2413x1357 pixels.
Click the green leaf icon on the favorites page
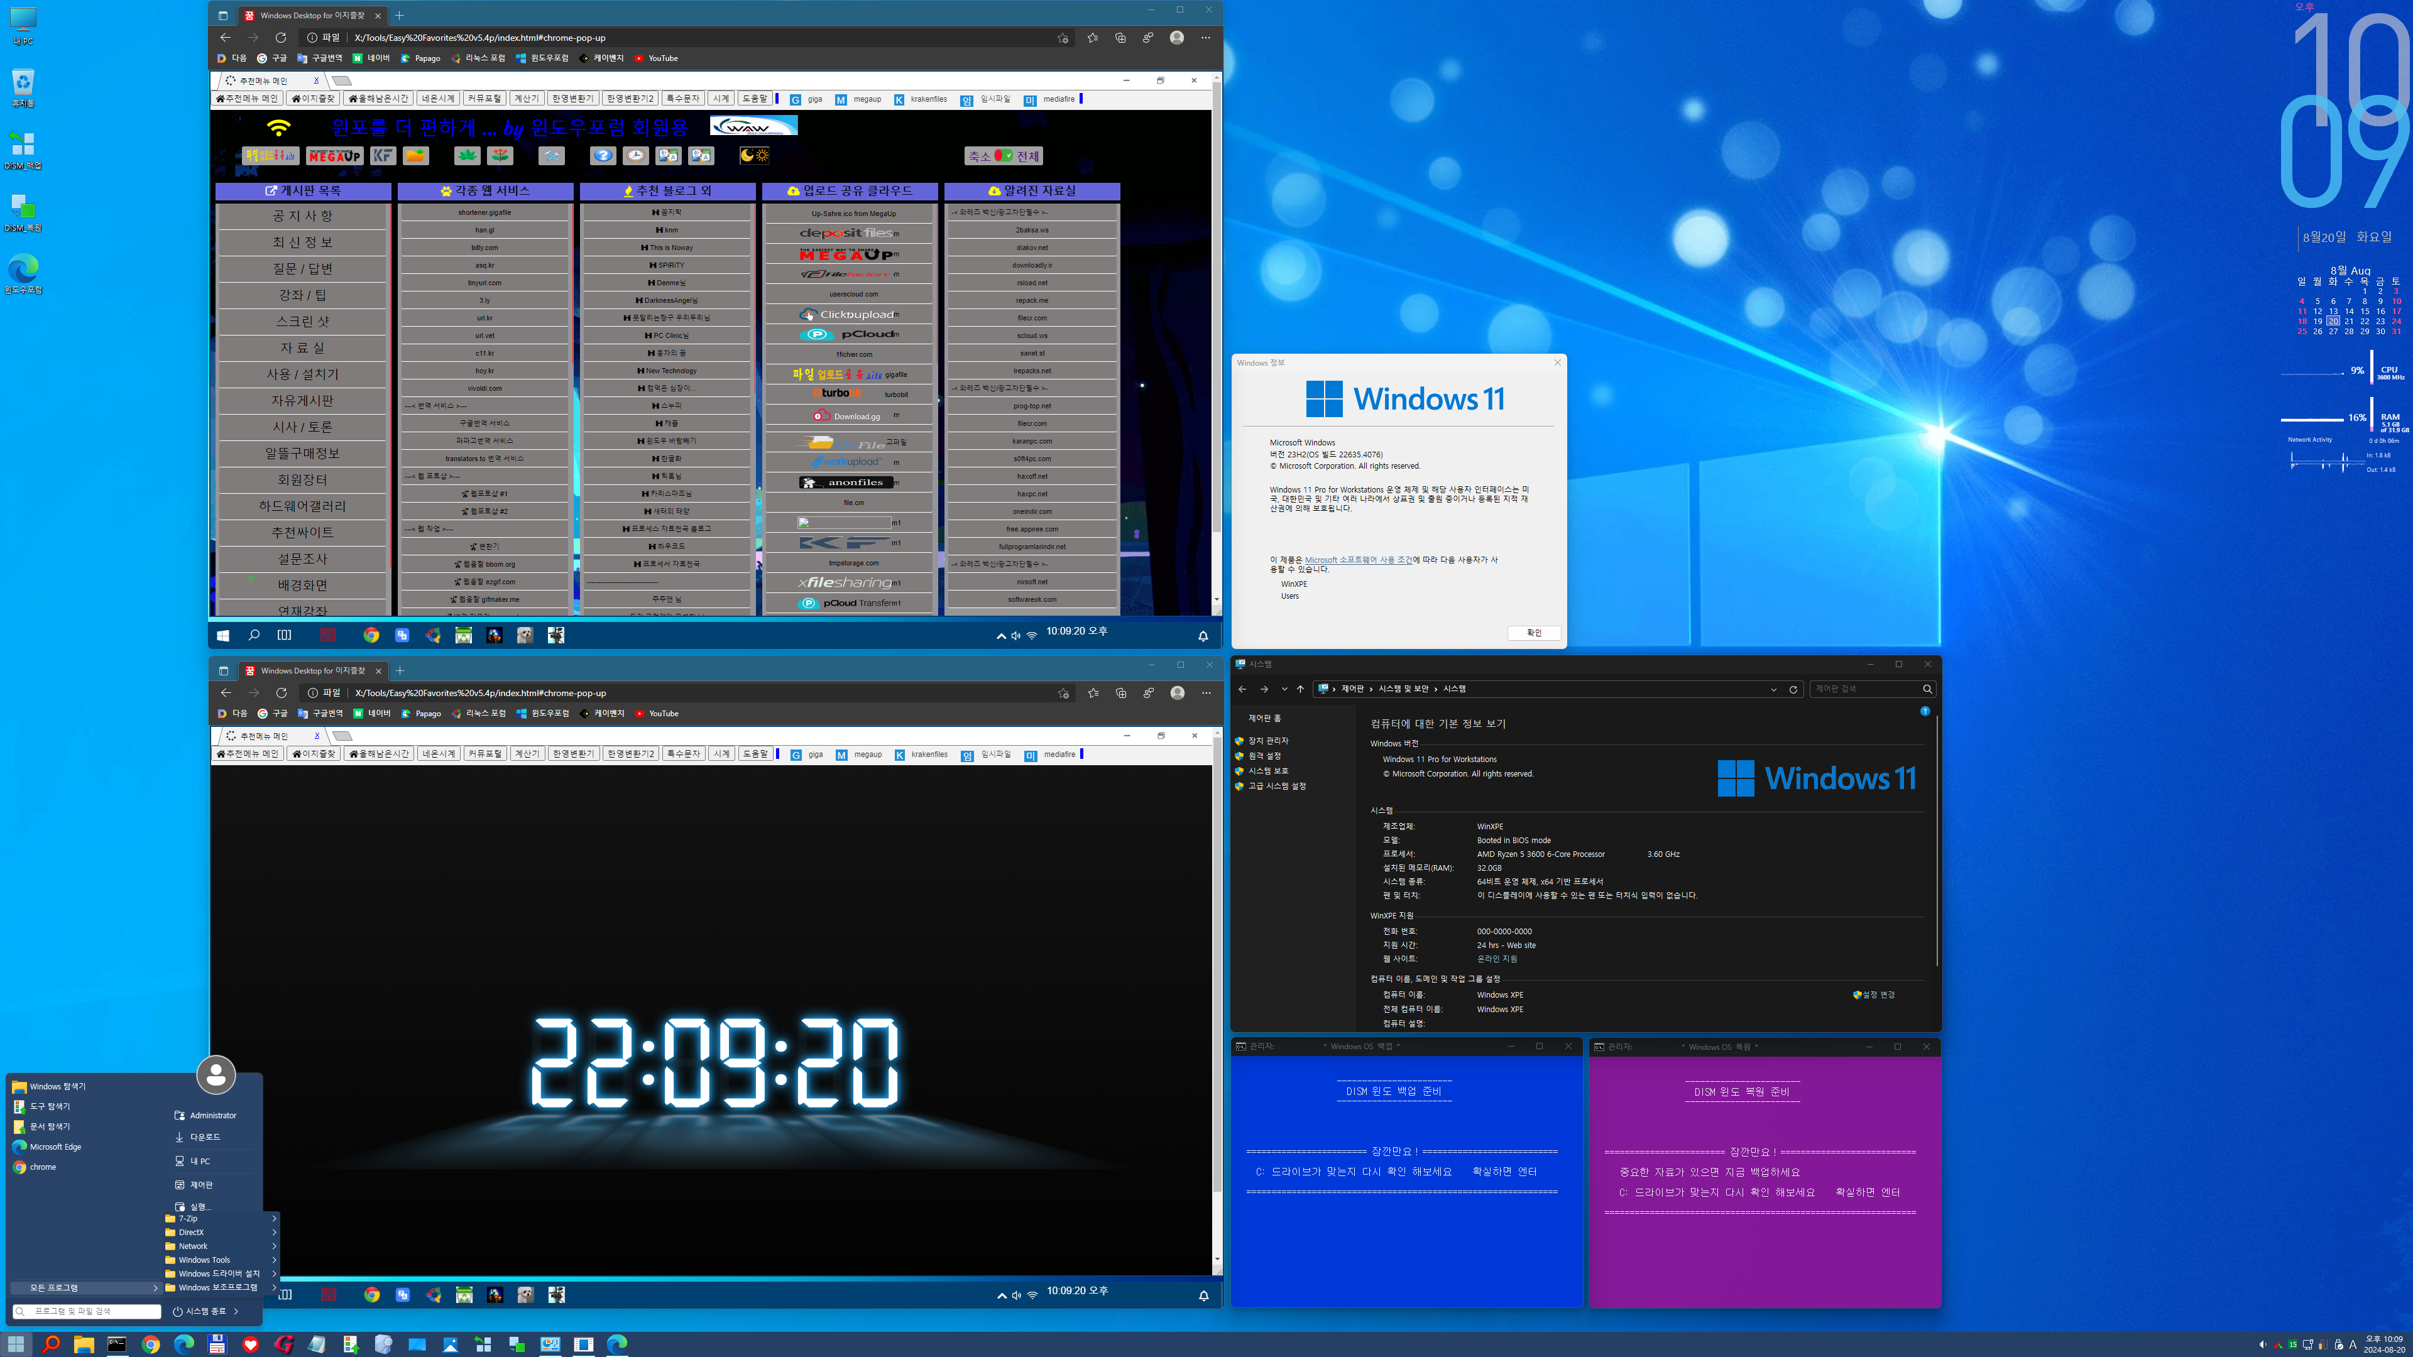point(468,155)
